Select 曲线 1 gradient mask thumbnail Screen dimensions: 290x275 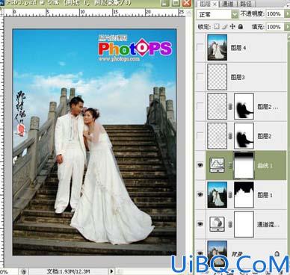pos(244,165)
